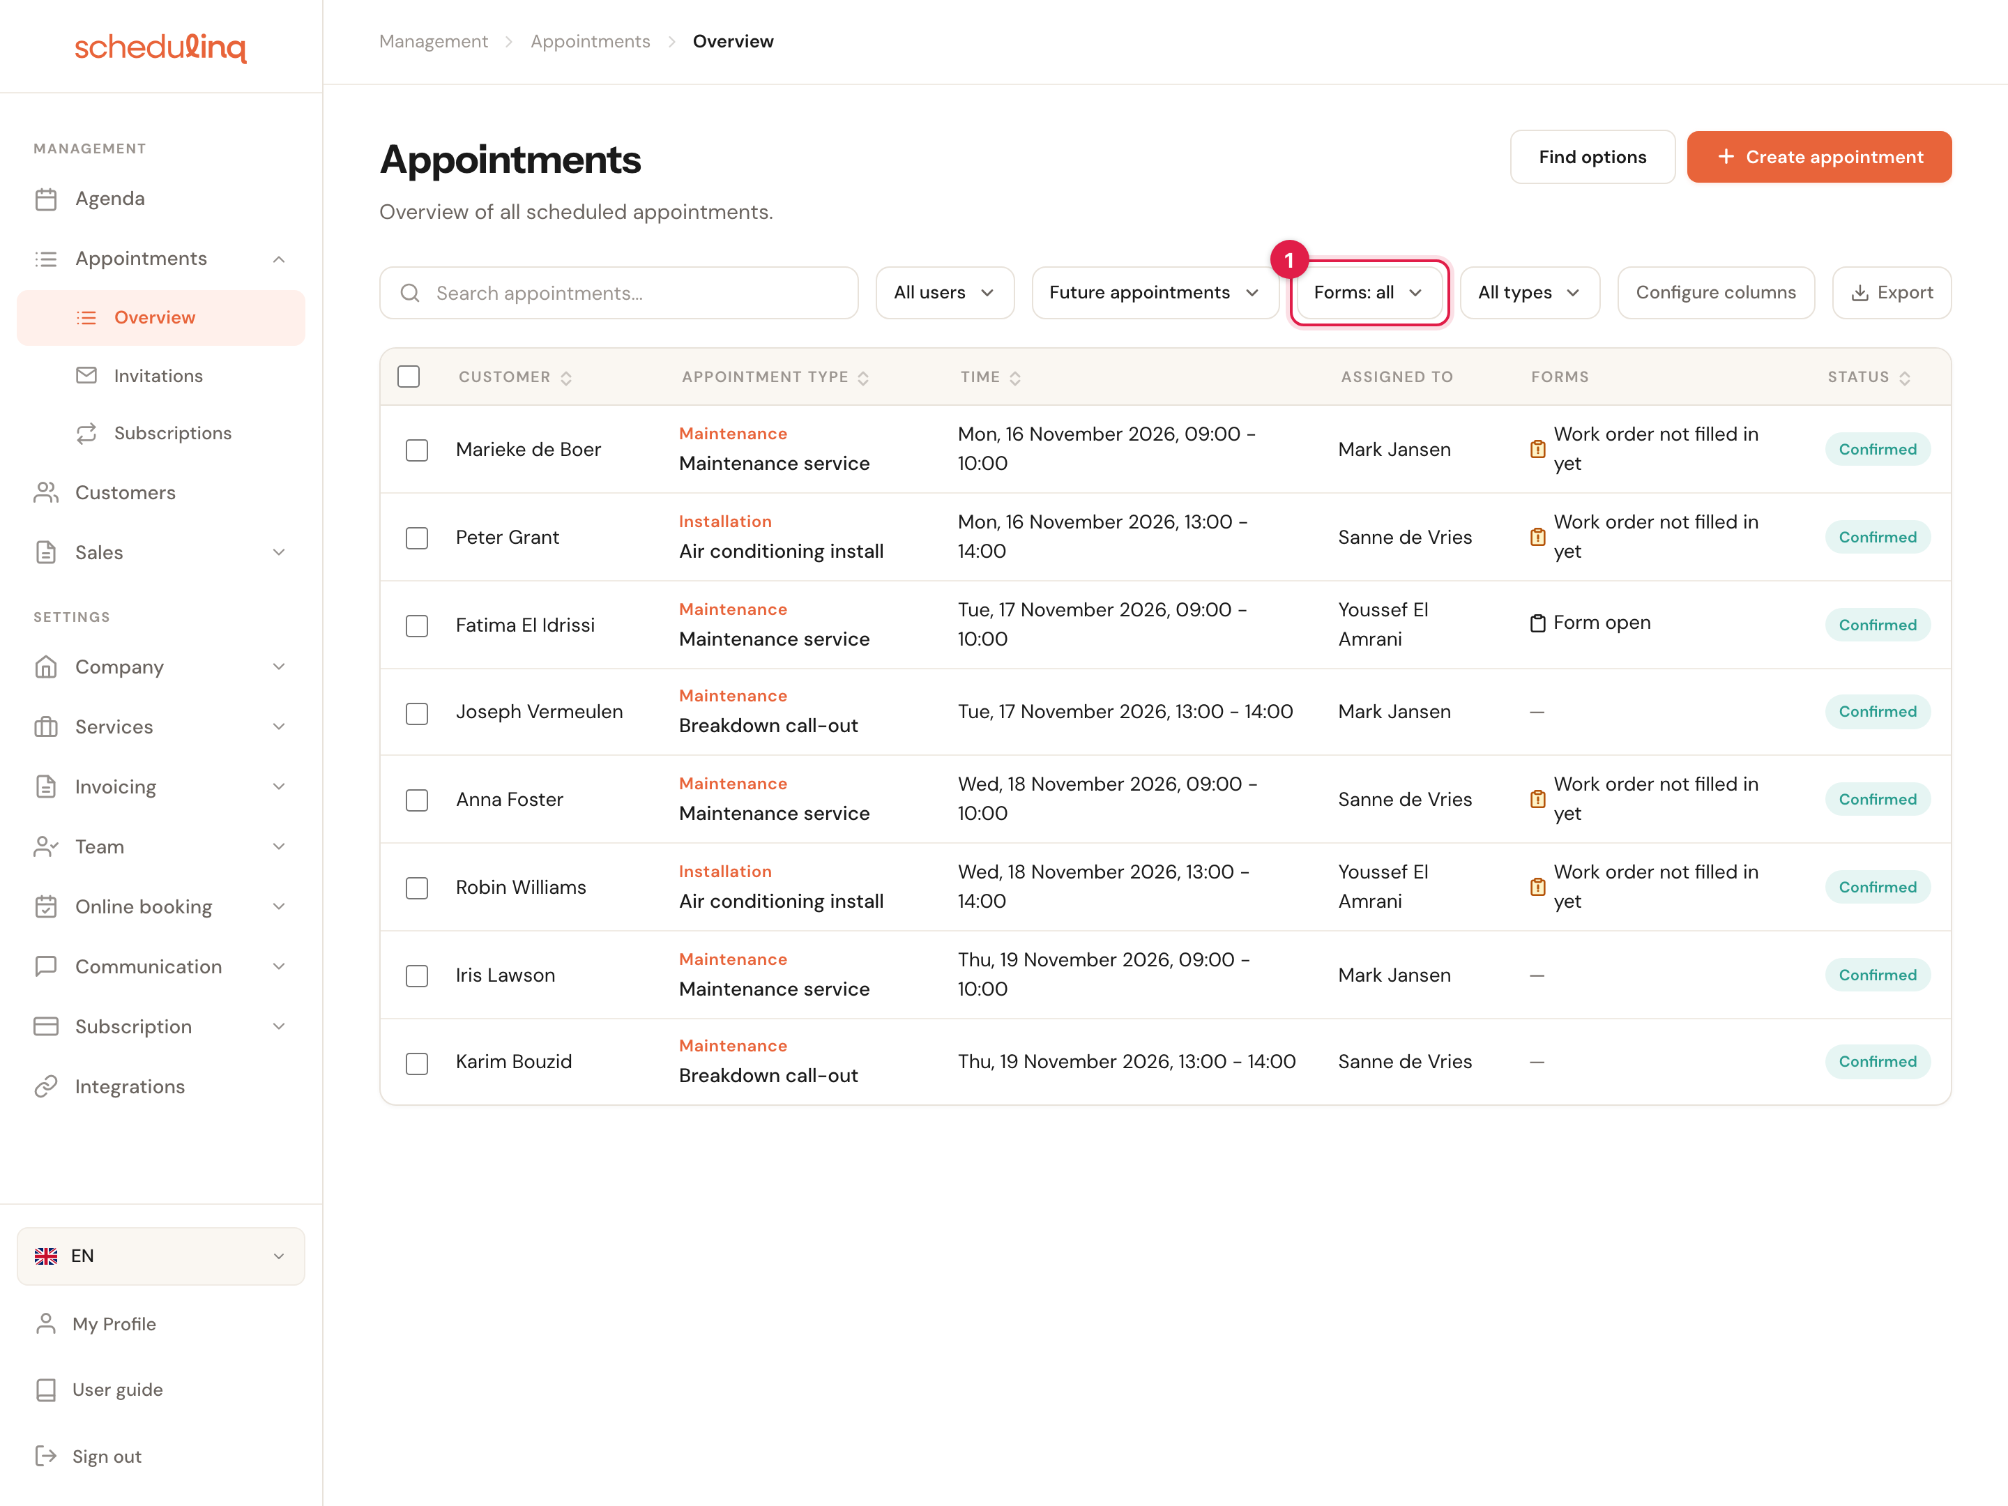Select the Joseph Vermeulen row checkbox
Image resolution: width=2008 pixels, height=1506 pixels.
(x=417, y=713)
